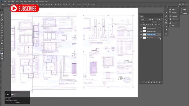Hide the selected highlighted layer via its eye icon
Viewport: 189px width, 106px height.
click(141, 34)
